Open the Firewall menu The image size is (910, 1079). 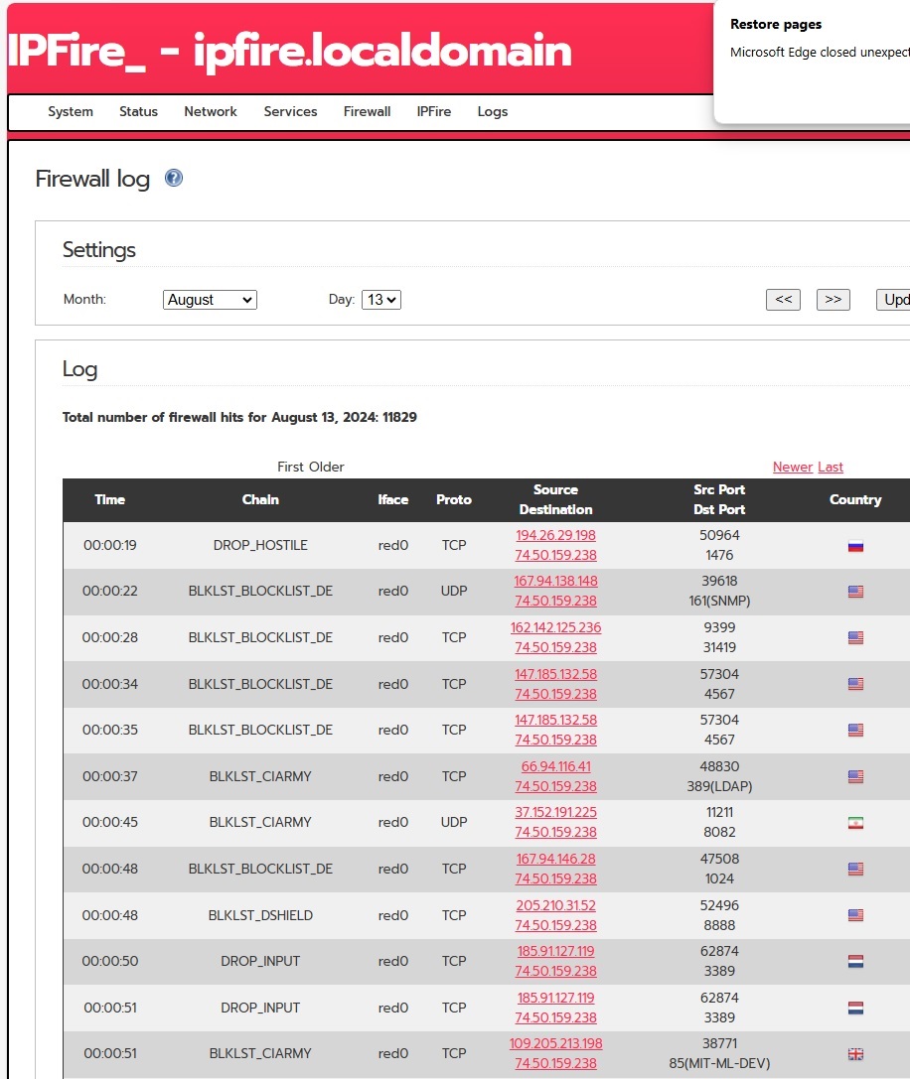[367, 111]
